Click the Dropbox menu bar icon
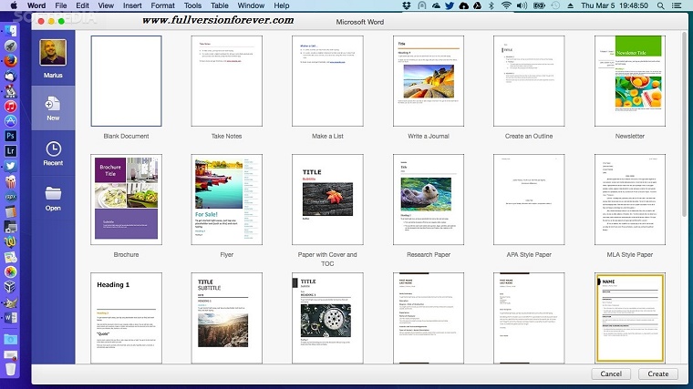The image size is (693, 389). (x=407, y=5)
